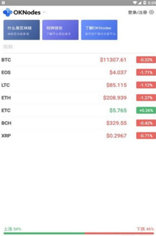Expand the OKNodes dropdown chevron

tap(44, 12)
